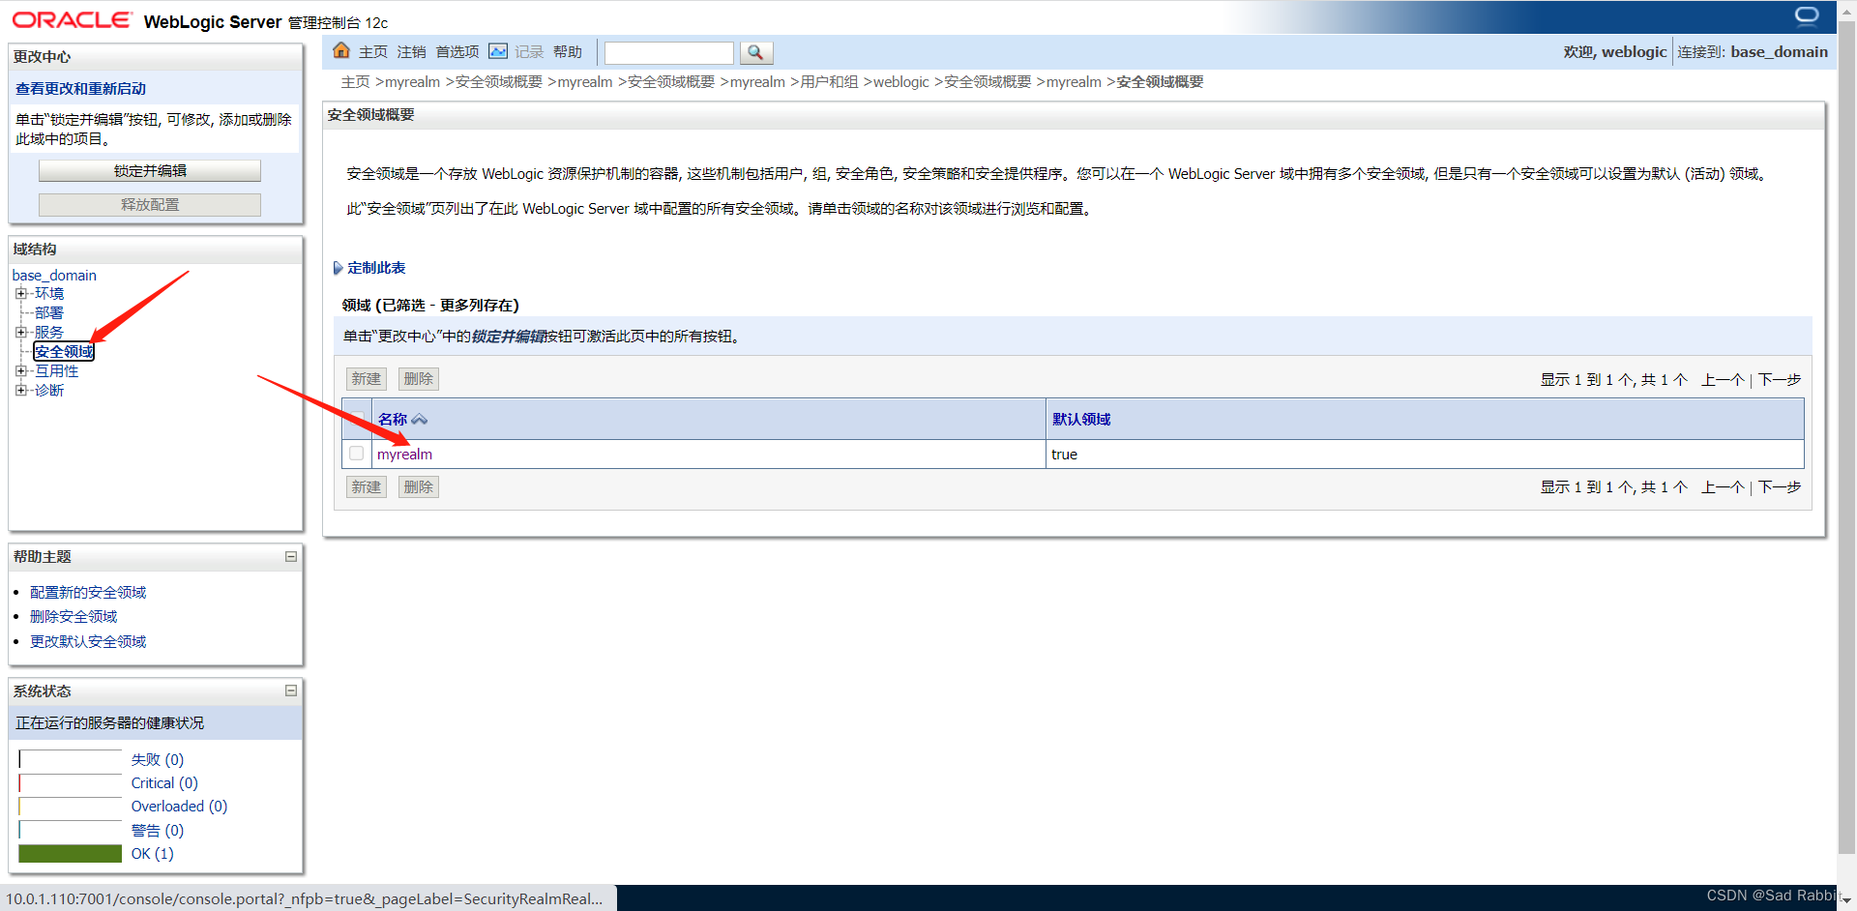Click the Critical (0) status link
Viewport: 1857px width, 911px height.
[x=164, y=783]
